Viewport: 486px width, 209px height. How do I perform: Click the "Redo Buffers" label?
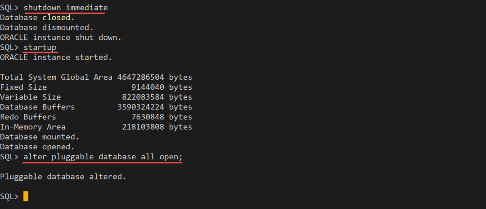click(28, 117)
